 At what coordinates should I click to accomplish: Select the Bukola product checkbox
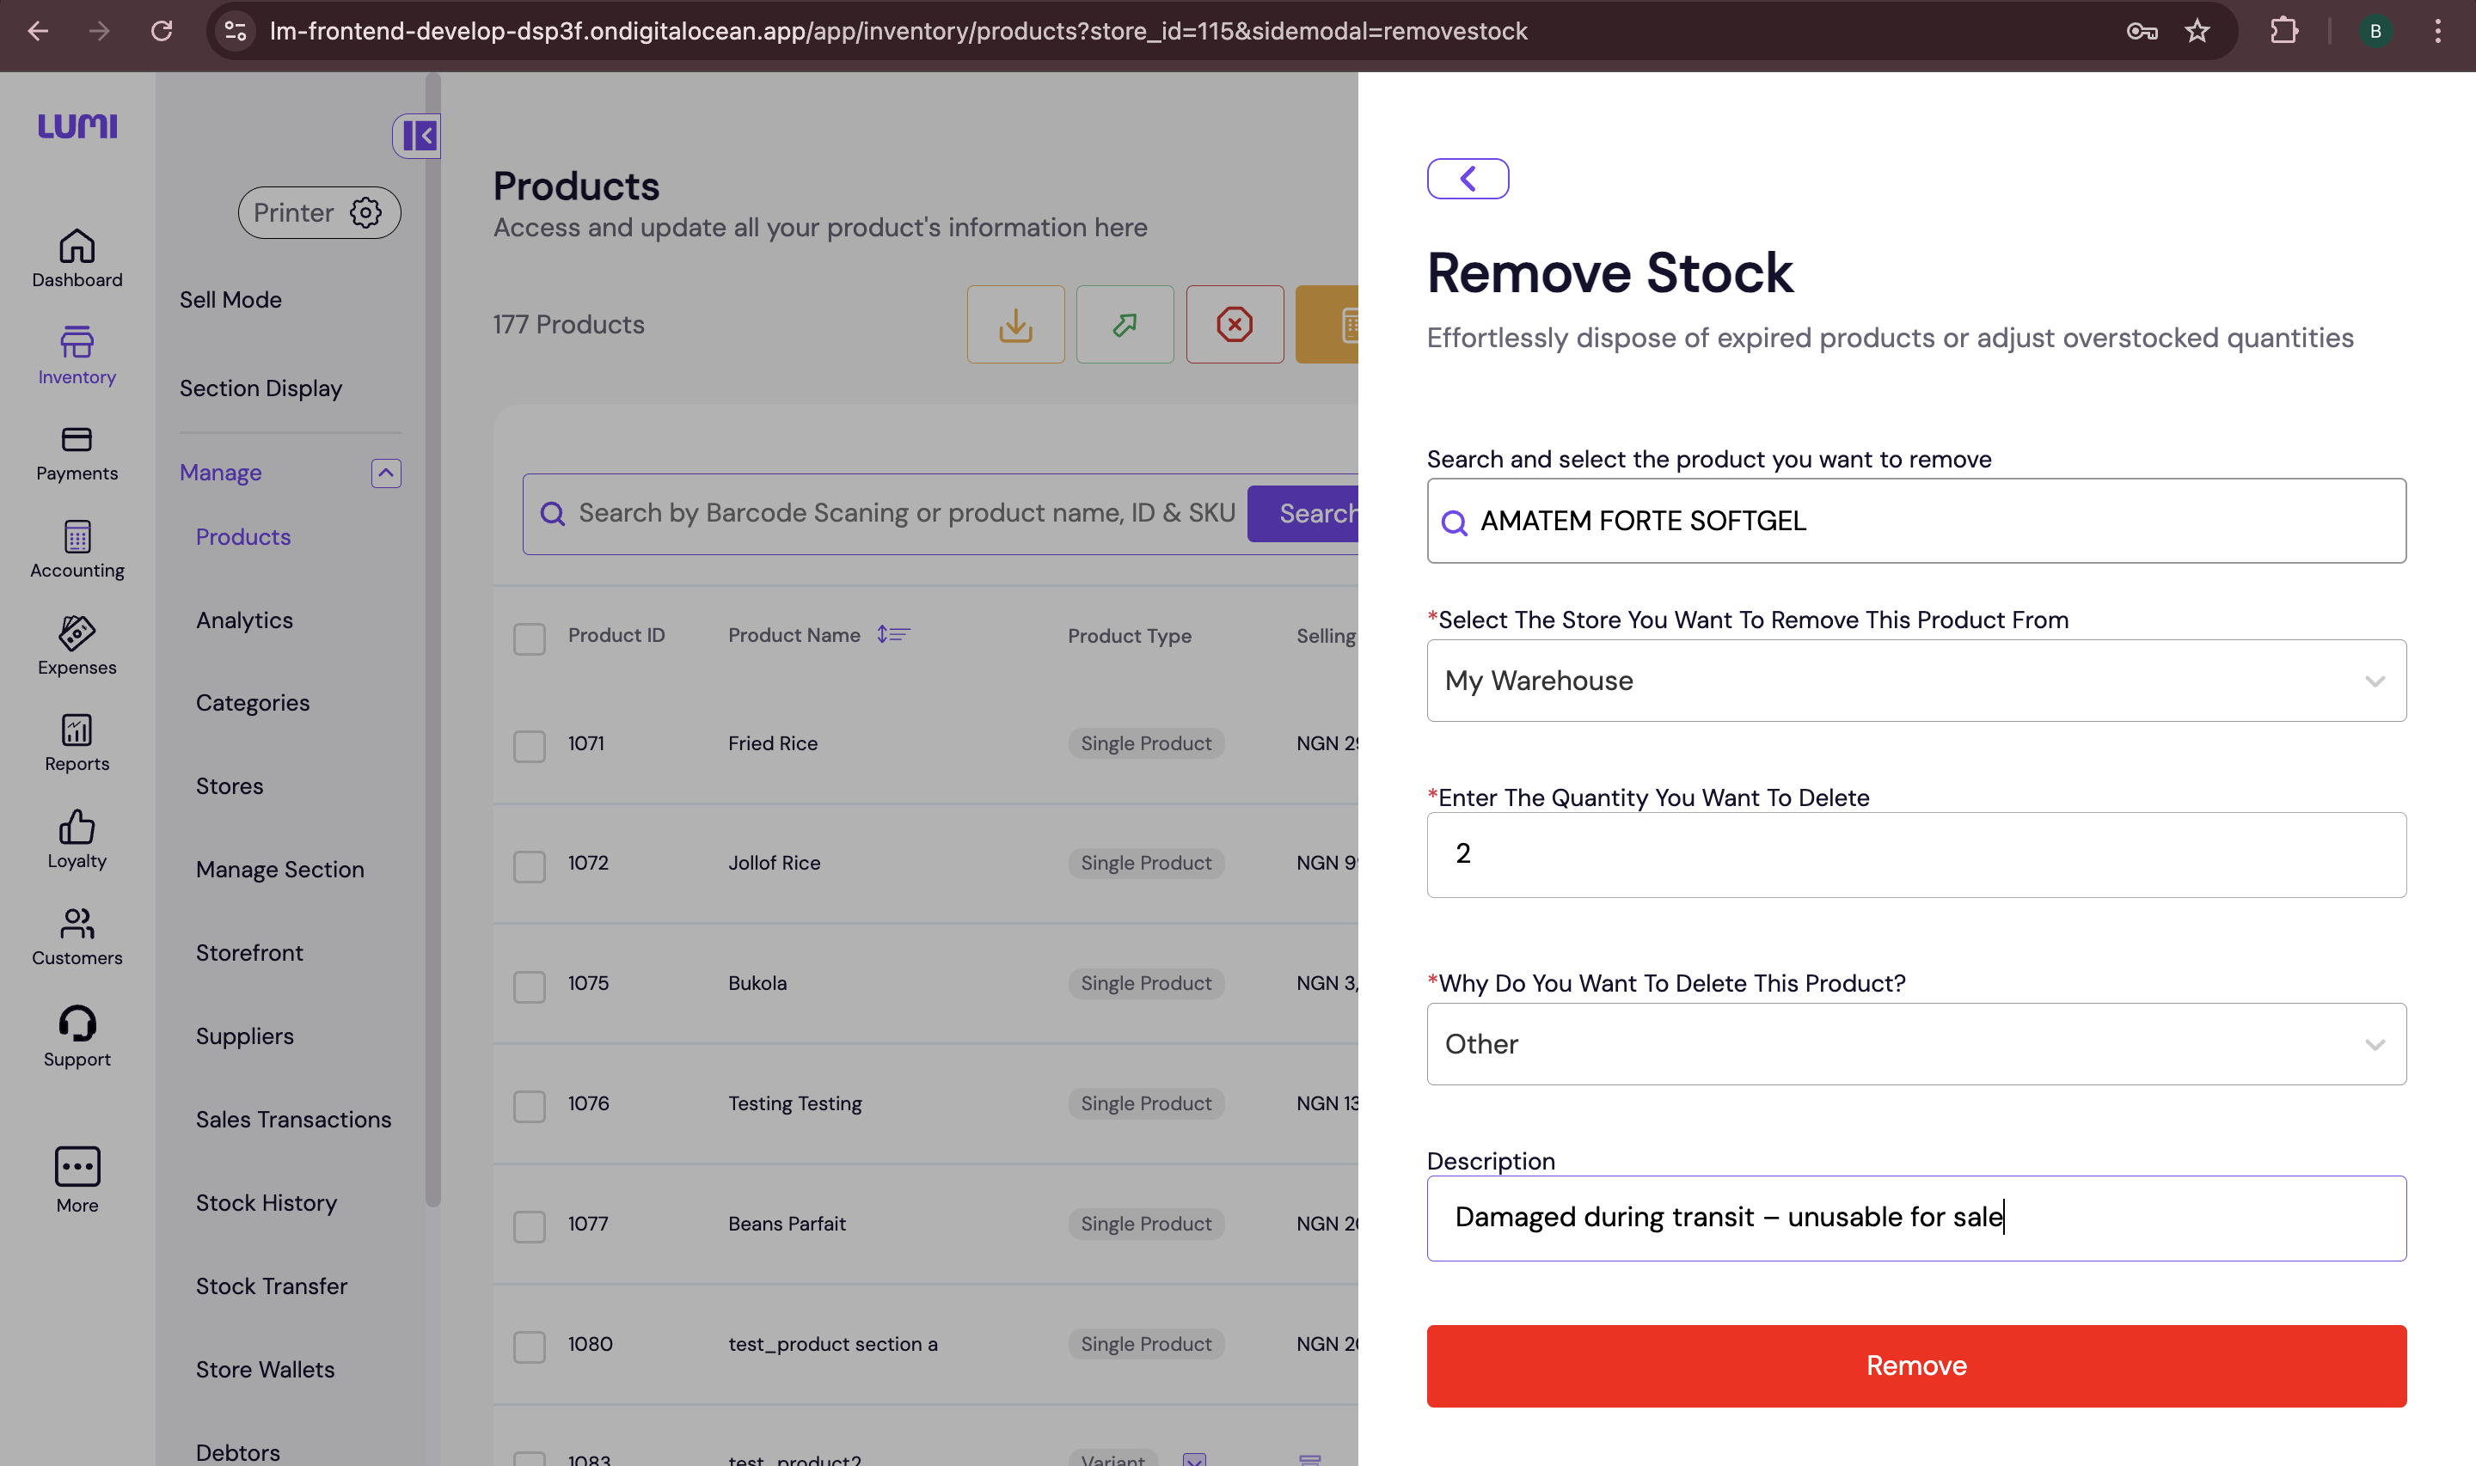point(530,986)
